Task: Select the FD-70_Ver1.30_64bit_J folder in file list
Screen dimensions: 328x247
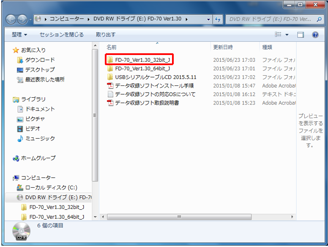Action: (x=142, y=69)
